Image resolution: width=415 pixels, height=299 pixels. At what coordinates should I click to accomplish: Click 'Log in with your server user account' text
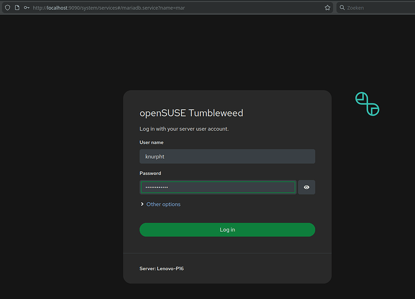click(184, 129)
